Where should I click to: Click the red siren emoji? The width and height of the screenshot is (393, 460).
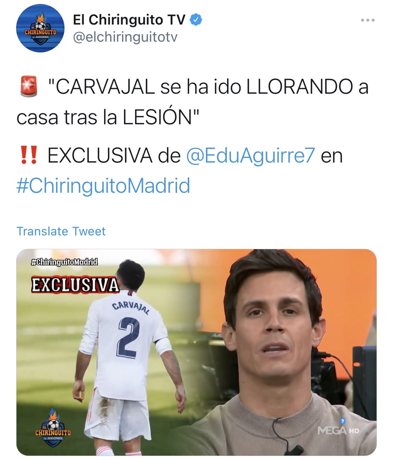click(x=29, y=86)
